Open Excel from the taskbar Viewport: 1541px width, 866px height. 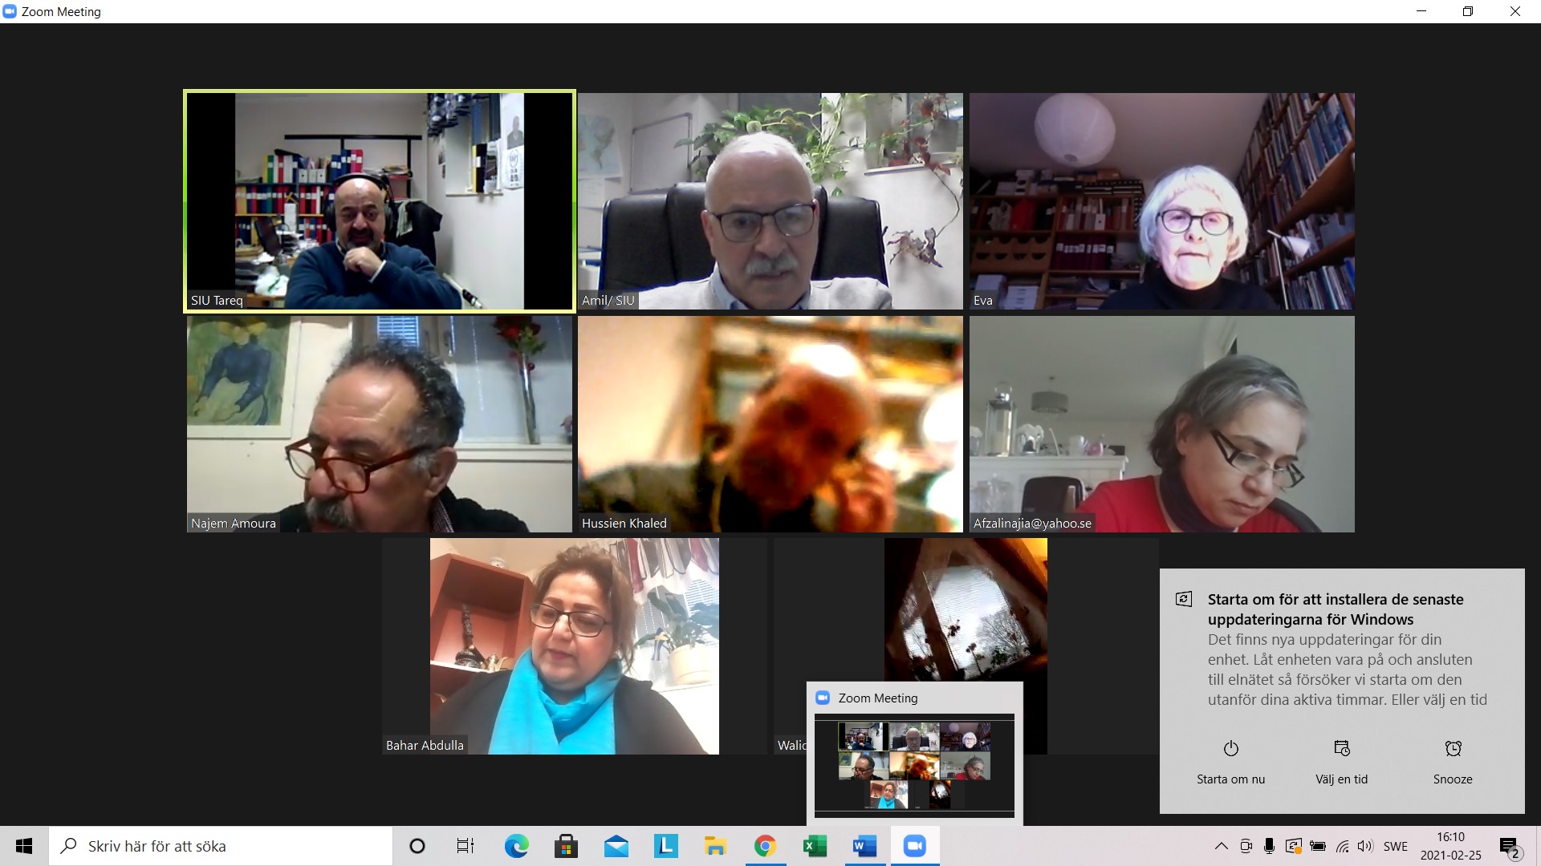(x=815, y=846)
